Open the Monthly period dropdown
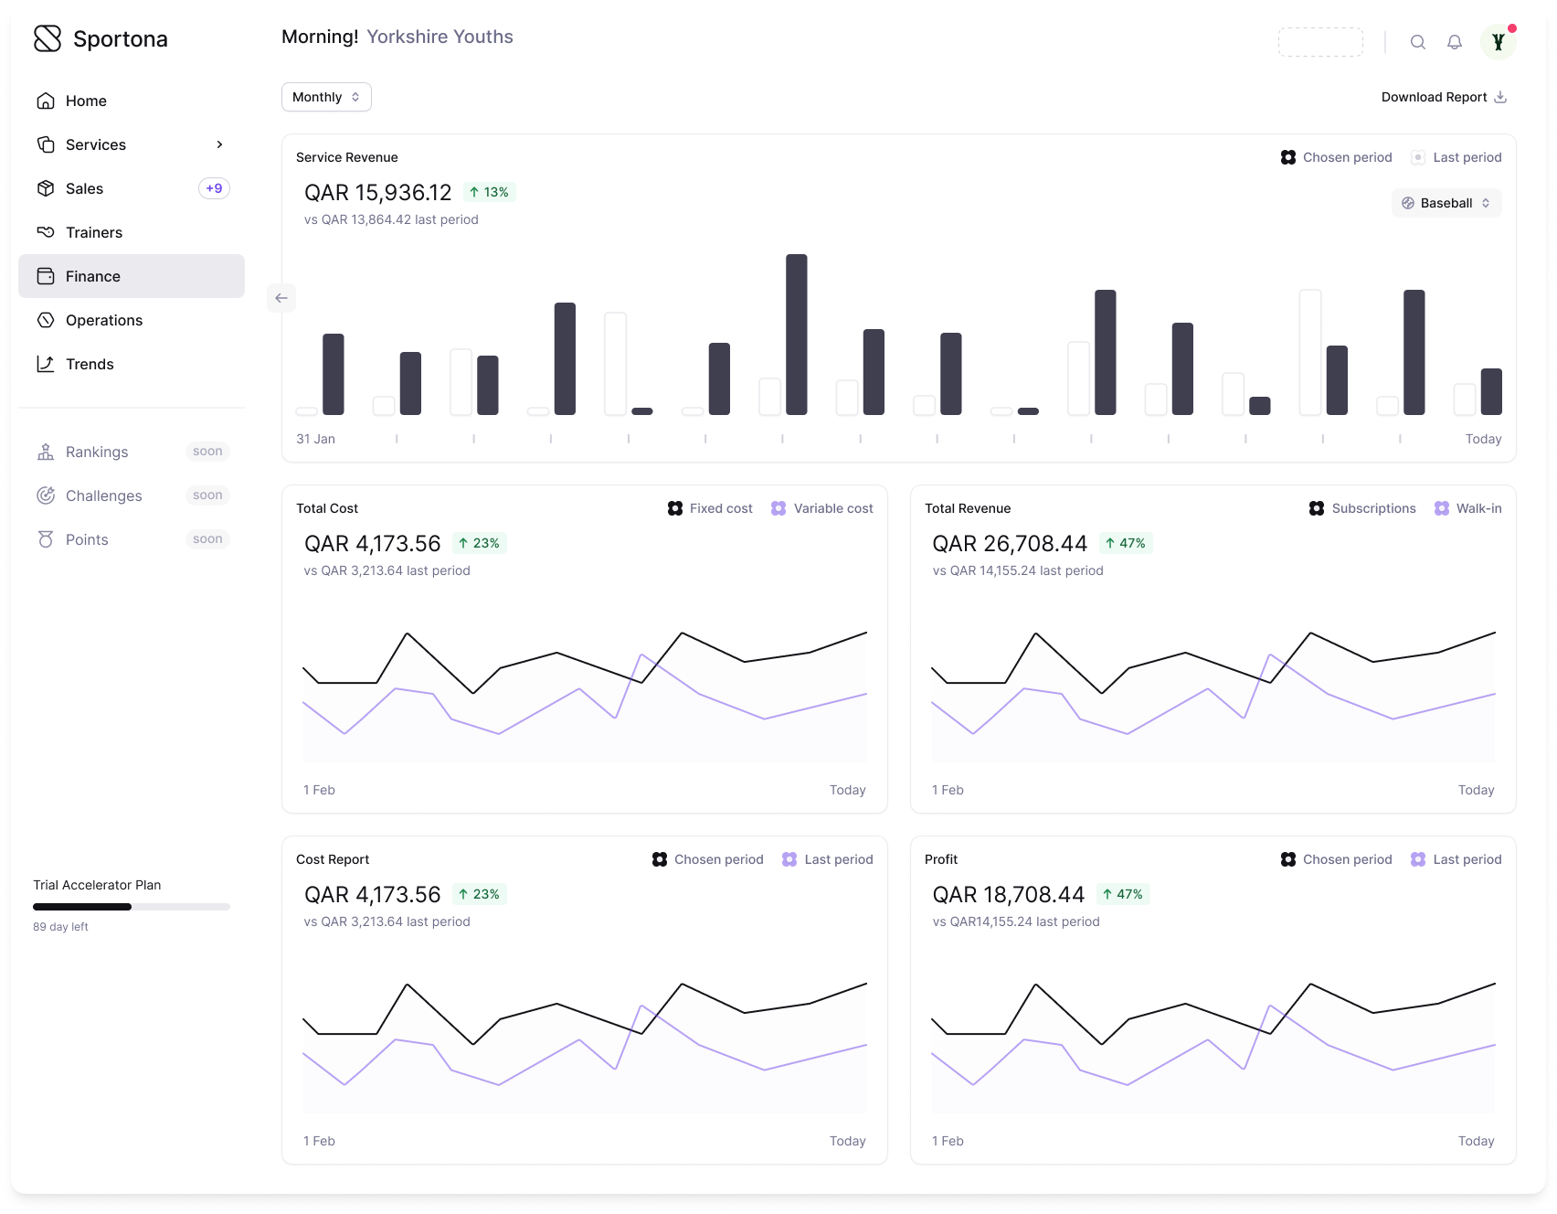The image size is (1557, 1214). click(x=326, y=97)
